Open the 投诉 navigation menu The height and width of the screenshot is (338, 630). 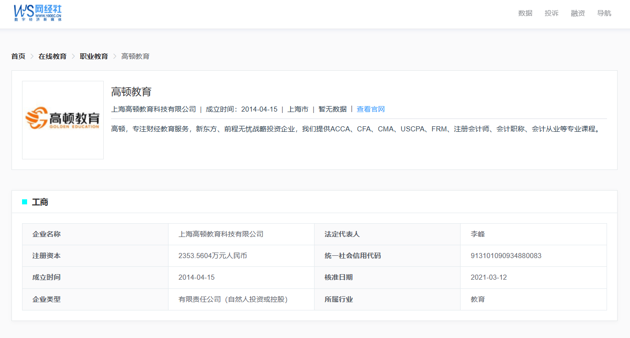click(551, 13)
